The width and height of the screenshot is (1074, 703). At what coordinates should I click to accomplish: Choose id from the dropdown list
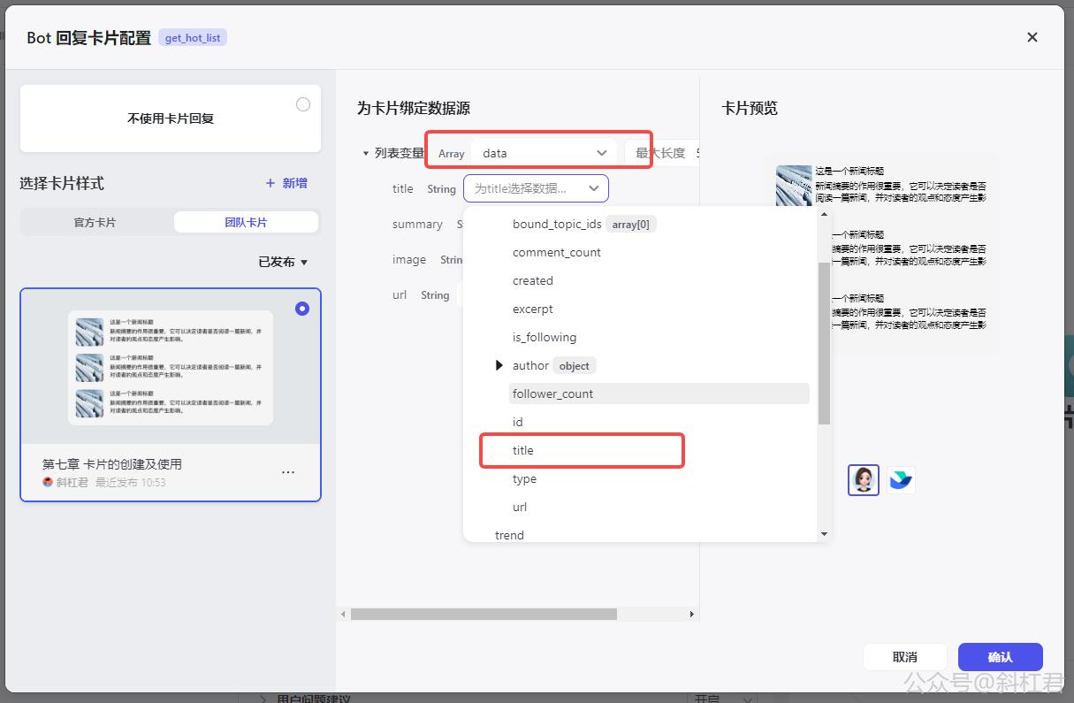(x=518, y=422)
